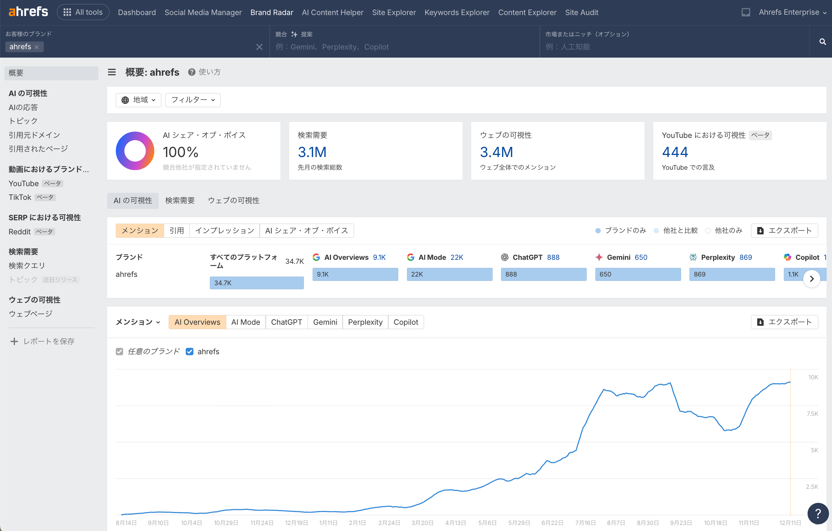Expand the フィルター dropdown
832x531 pixels.
point(193,100)
